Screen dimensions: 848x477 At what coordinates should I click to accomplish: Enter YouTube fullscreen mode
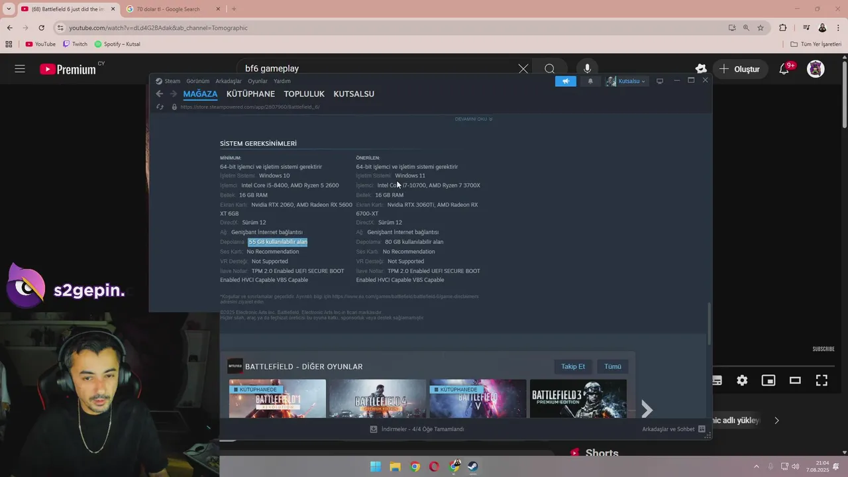coord(821,380)
